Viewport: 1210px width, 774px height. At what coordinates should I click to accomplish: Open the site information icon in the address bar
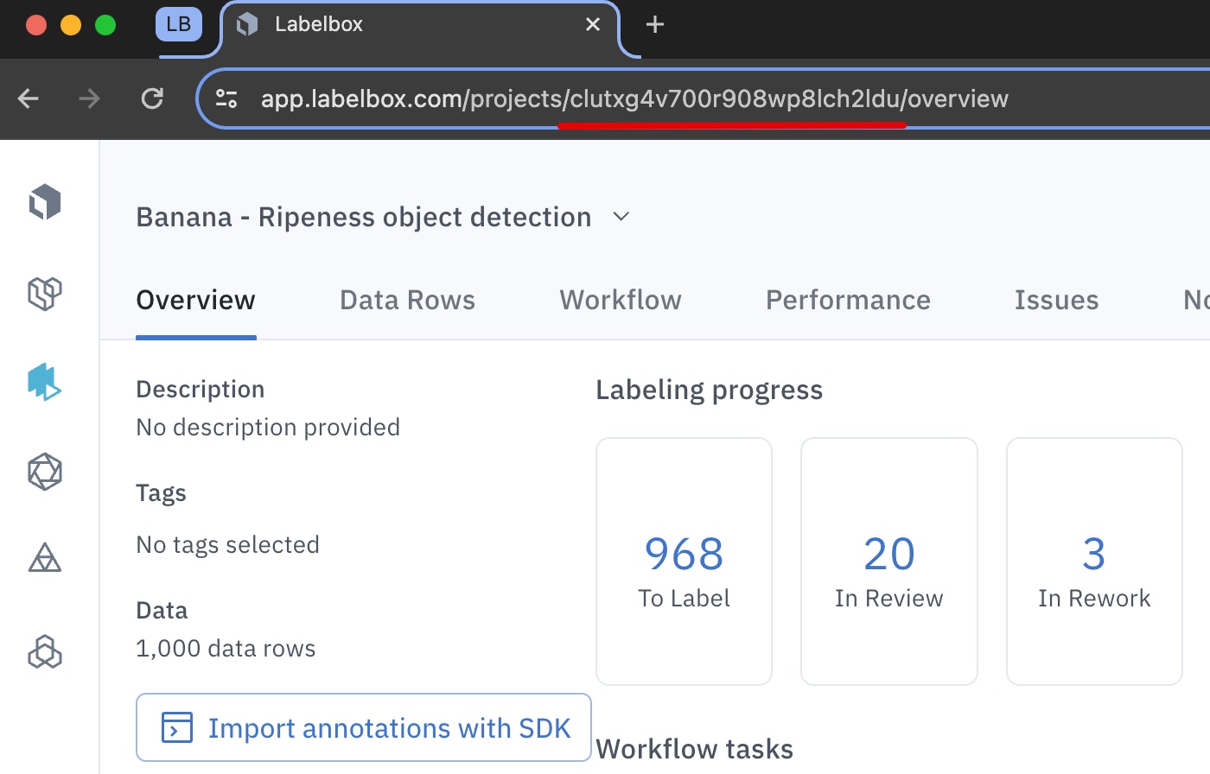click(226, 98)
